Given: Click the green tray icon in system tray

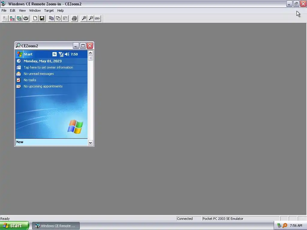Looking at the screenshot, I should click(x=279, y=226).
